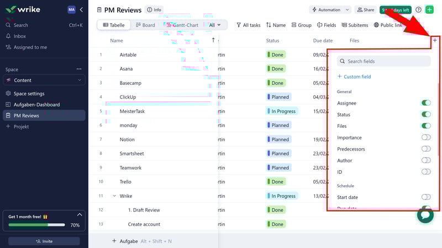Open the Group option in toolbar
This screenshot has height=248, width=442.
pos(301,25)
